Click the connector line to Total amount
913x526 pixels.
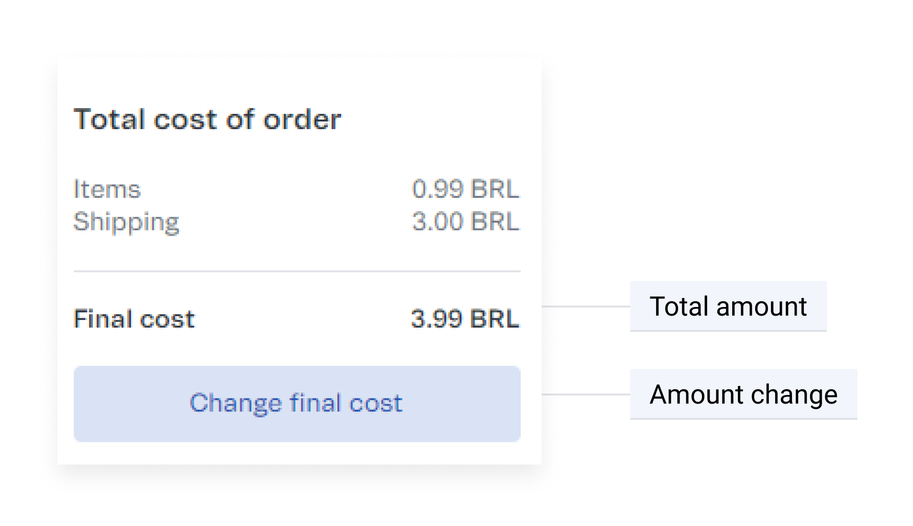click(586, 306)
